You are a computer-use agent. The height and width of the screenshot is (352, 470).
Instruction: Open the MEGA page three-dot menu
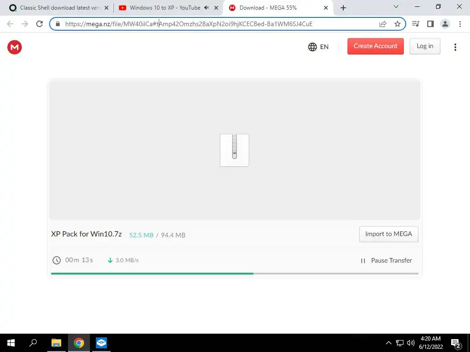[x=455, y=47]
